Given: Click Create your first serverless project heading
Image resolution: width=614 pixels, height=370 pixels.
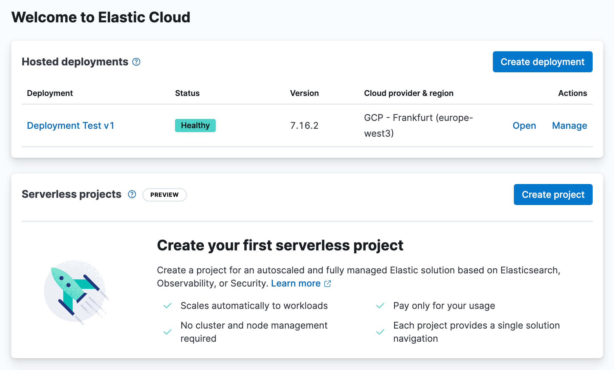Looking at the screenshot, I should (x=280, y=245).
